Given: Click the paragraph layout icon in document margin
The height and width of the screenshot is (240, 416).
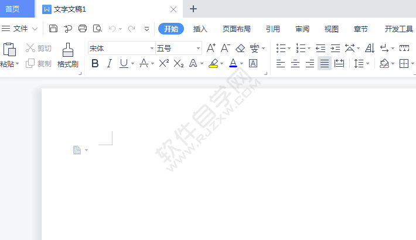Looking at the screenshot, I should [77, 150].
